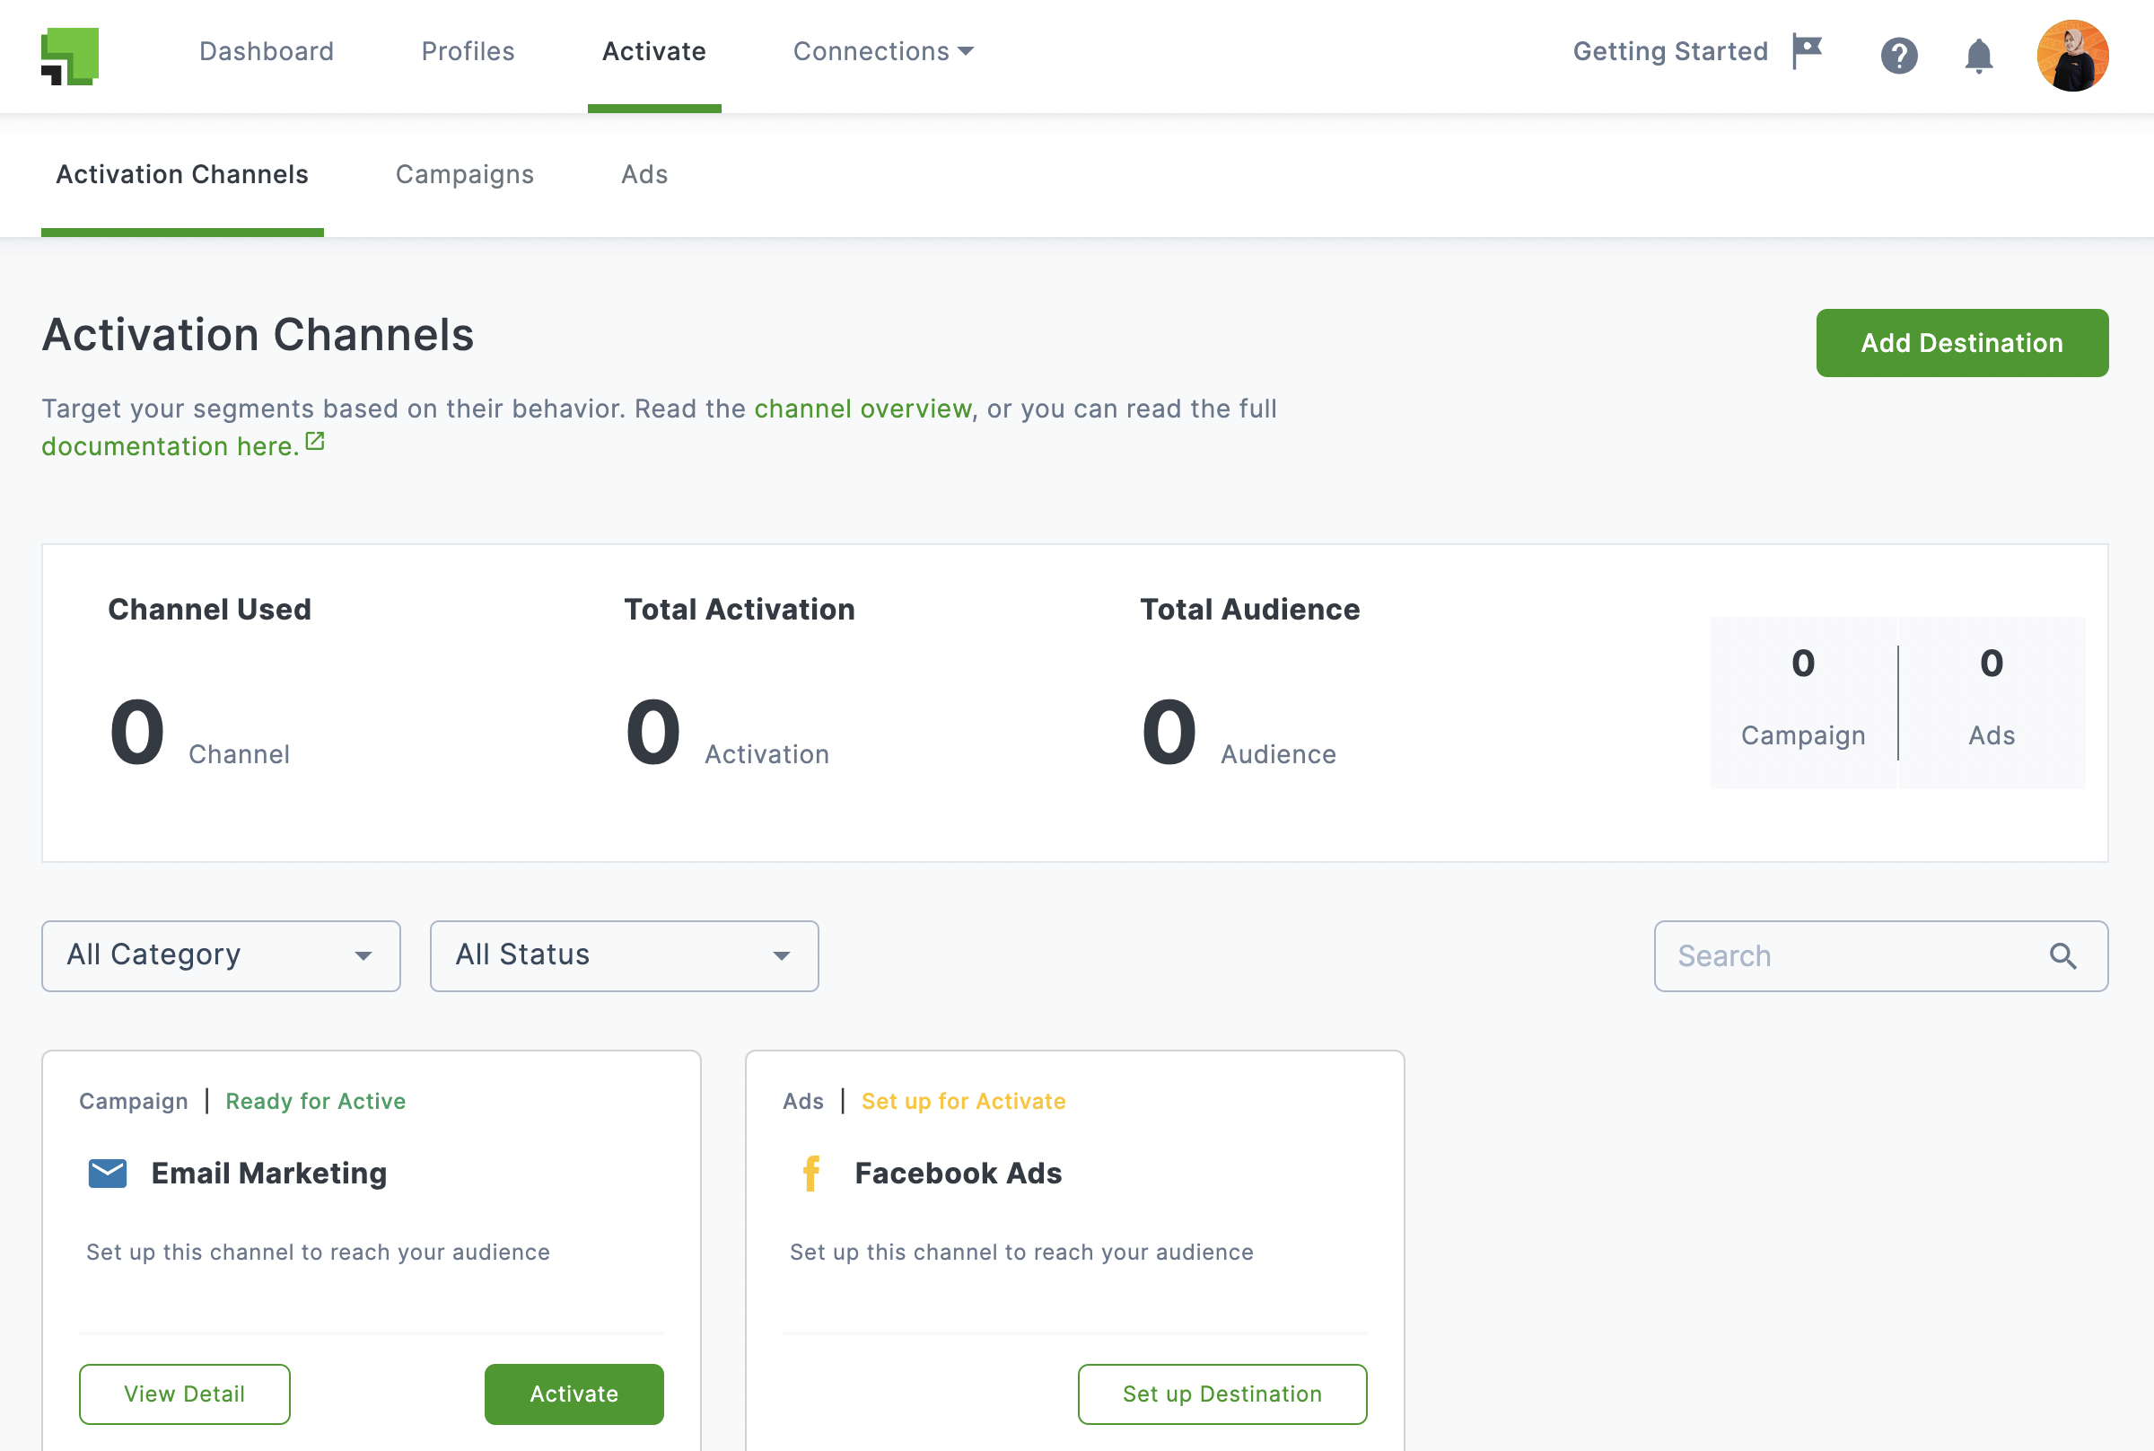Click the profile avatar picture

pyautogui.click(x=2073, y=56)
